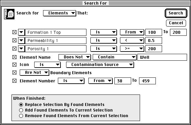Click the Element Number field containing 459

click(x=147, y=81)
